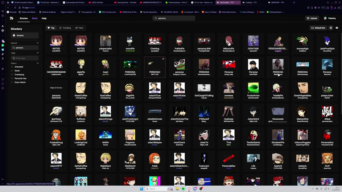342x192 pixels.
Task: Open the DIDNTASK emote
Action: click(253, 43)
